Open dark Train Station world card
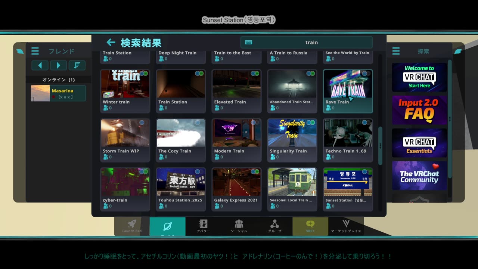 click(181, 91)
